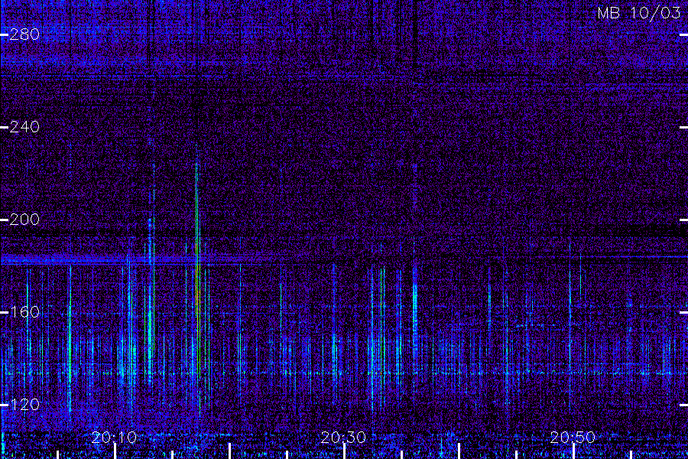Click the 280 frequency axis label
Viewport: 688px width, 459px height.
point(24,34)
